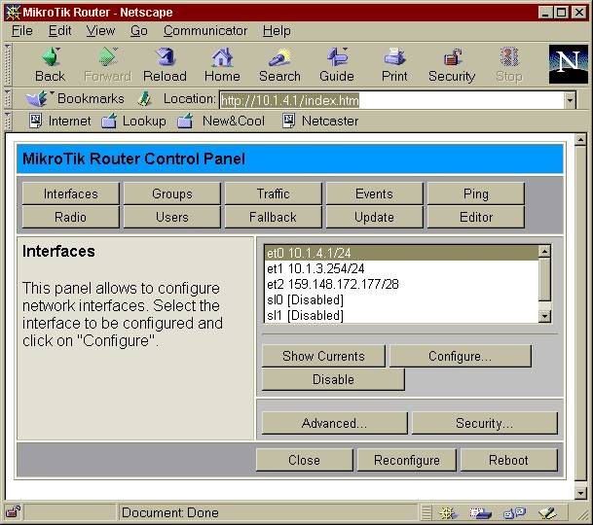Open the Traffic panel button
The image size is (593, 525).
point(274,193)
